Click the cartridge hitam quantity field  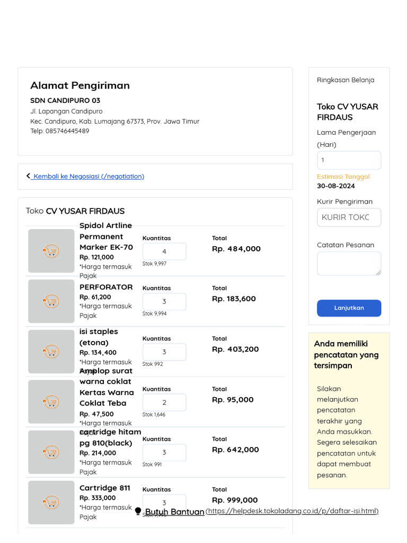[x=164, y=452]
